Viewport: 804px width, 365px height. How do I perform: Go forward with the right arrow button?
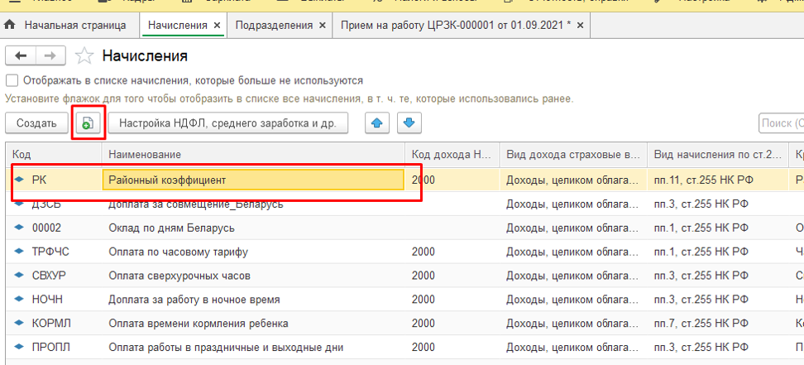coord(50,56)
